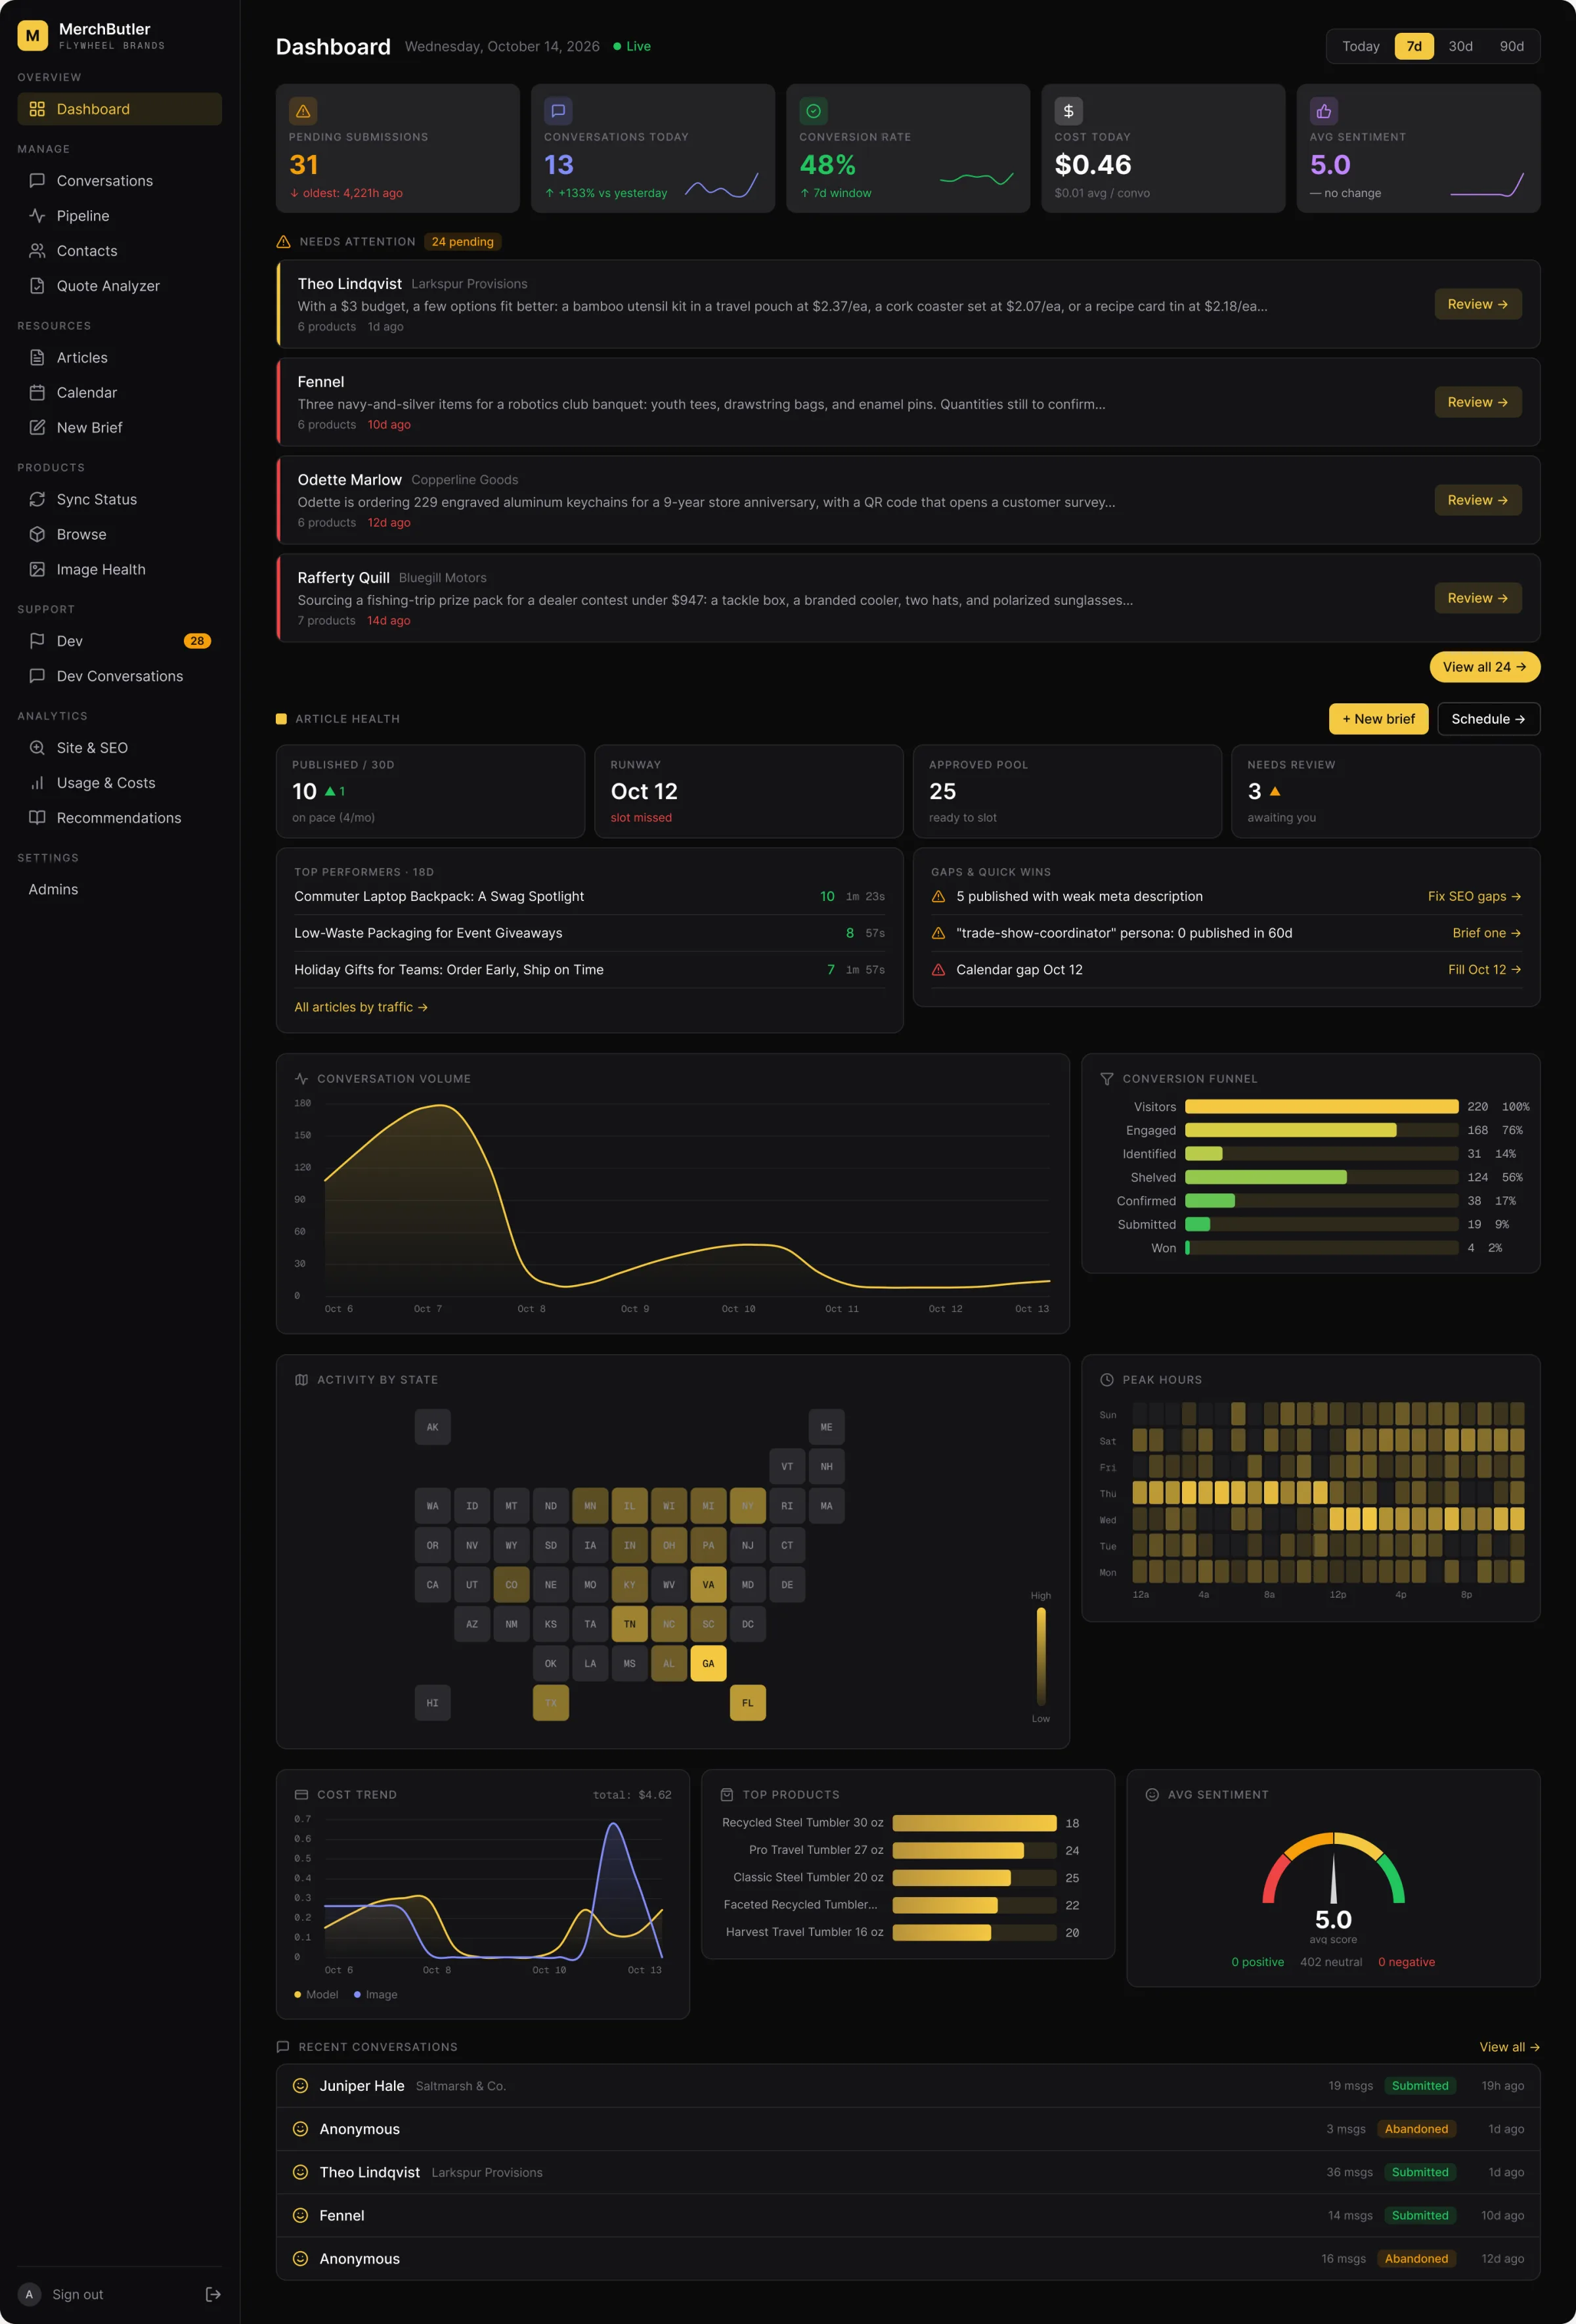
Task: Click the Dev 28 notification badge
Action: 197,641
